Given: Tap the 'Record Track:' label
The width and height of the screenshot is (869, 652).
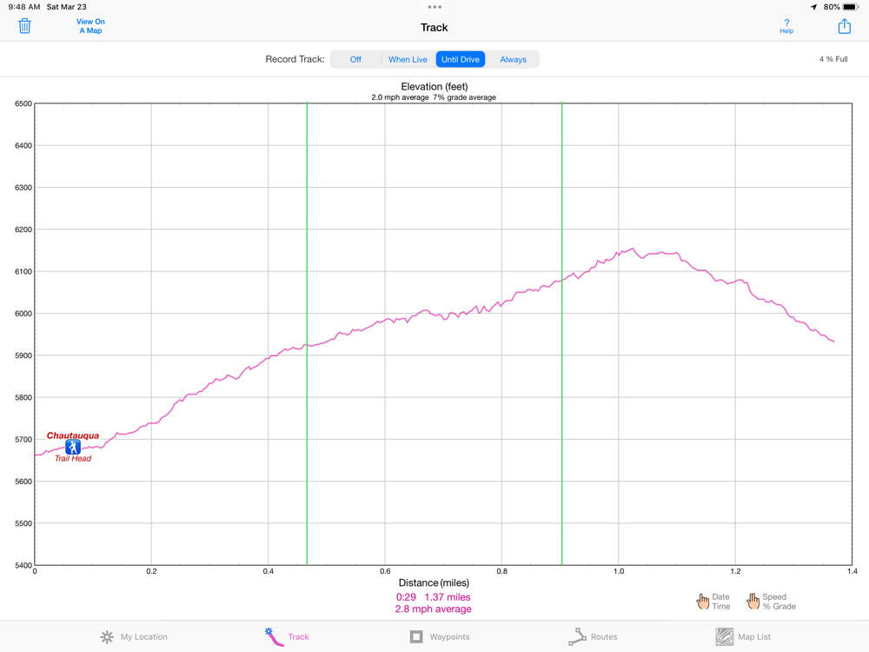Looking at the screenshot, I should (295, 59).
